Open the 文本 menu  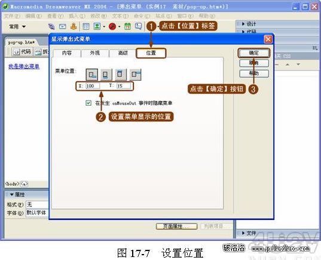click(x=120, y=16)
